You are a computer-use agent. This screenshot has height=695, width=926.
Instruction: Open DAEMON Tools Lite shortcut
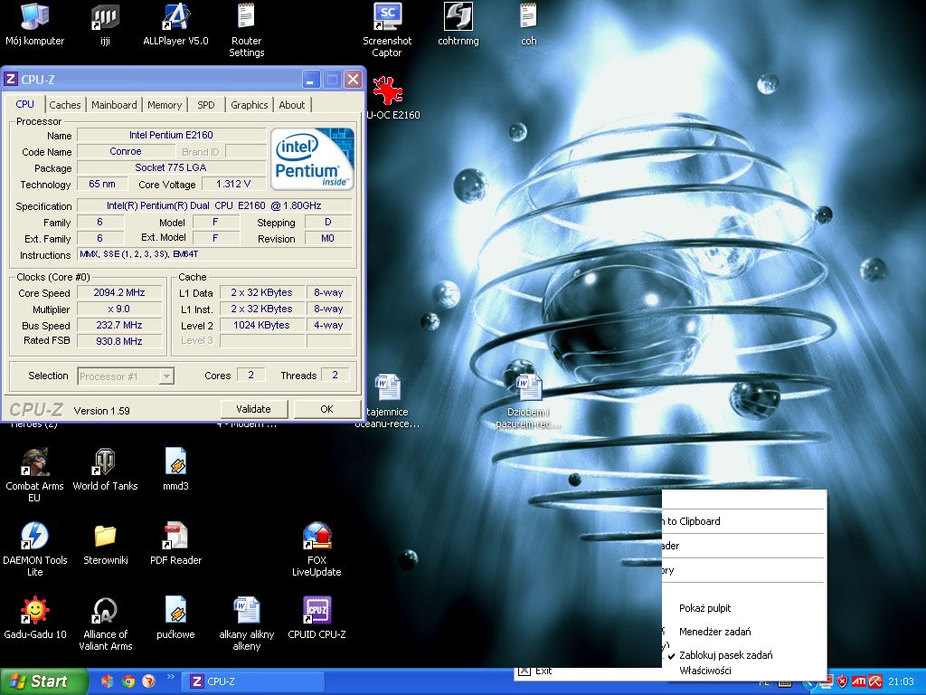tap(34, 537)
